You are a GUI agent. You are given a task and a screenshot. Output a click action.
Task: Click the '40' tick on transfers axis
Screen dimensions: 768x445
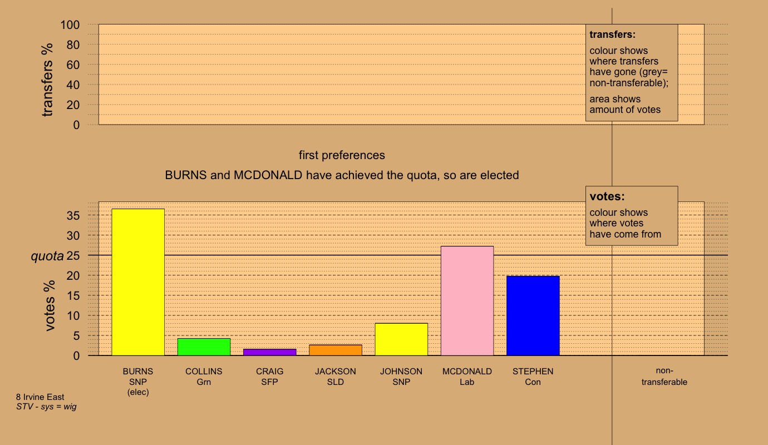coord(74,85)
